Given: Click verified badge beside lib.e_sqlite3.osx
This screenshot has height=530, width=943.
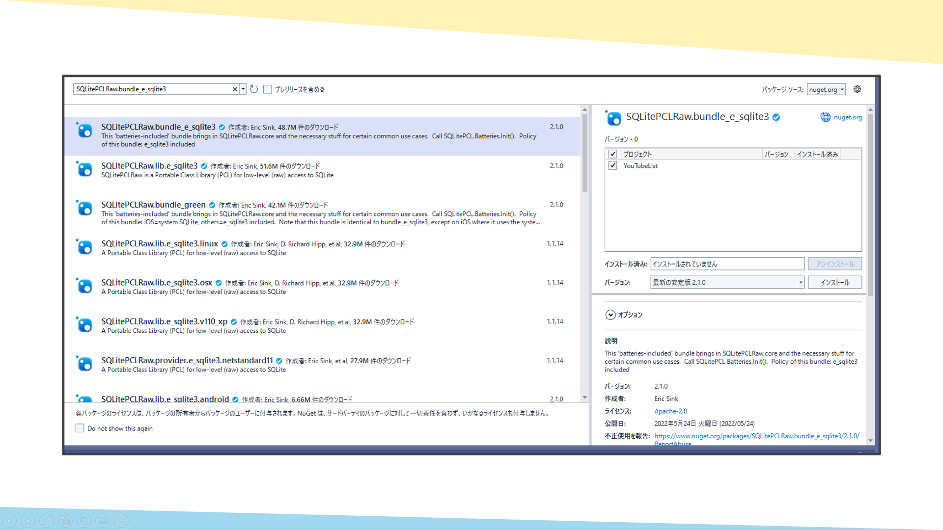Looking at the screenshot, I should (x=219, y=283).
